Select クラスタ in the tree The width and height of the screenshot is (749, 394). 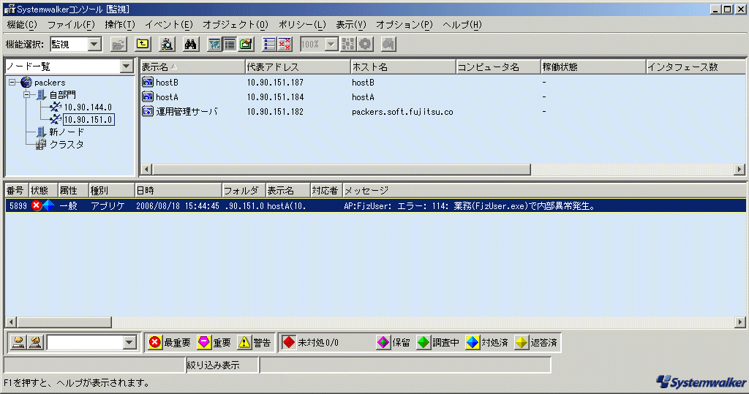point(67,144)
